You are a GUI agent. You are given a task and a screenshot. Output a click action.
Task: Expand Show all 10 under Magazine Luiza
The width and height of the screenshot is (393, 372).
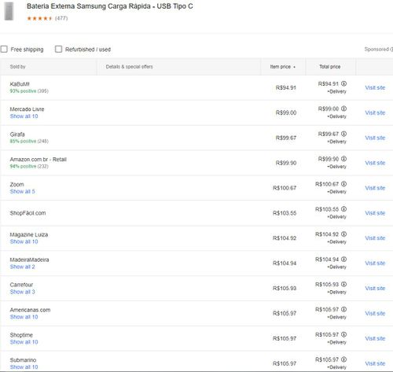point(24,241)
